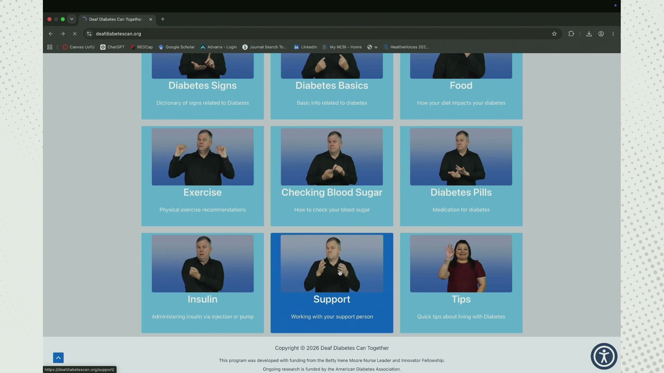Click 'Dictionary of signs related to Diabetes'
Viewport: 664px width, 373px height.
203,103
